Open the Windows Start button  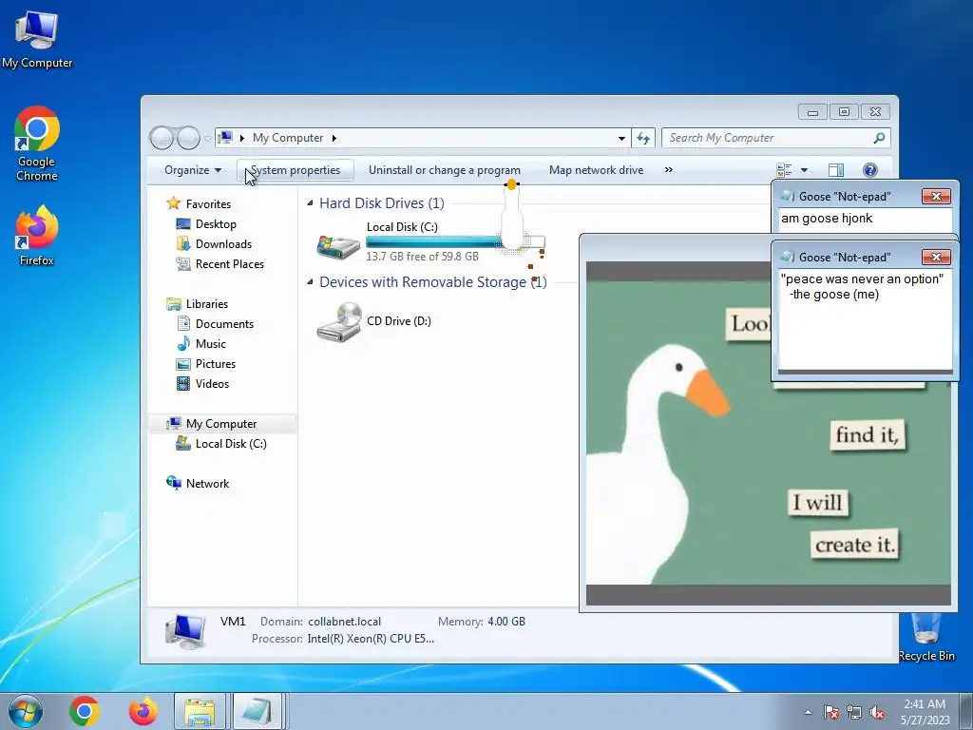[26, 711]
